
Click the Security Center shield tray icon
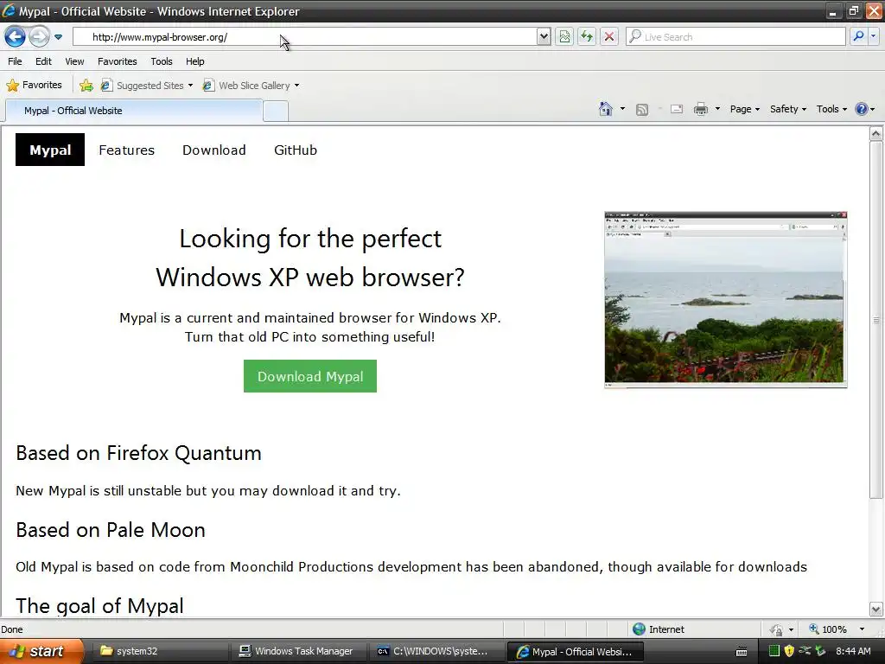pos(789,651)
